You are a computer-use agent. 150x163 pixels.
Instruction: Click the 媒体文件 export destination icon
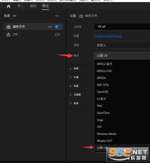[x=8, y=27]
